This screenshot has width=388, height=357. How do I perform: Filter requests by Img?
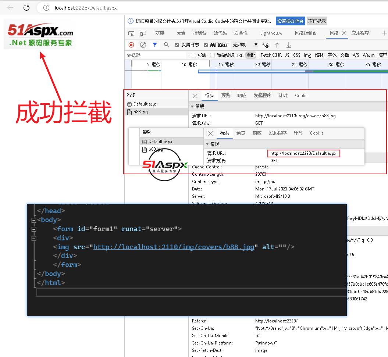(307, 55)
